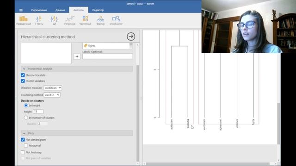The width and height of the screenshot is (296, 166).
Task: Open the Frequencies analysis menu
Action: 85,20
